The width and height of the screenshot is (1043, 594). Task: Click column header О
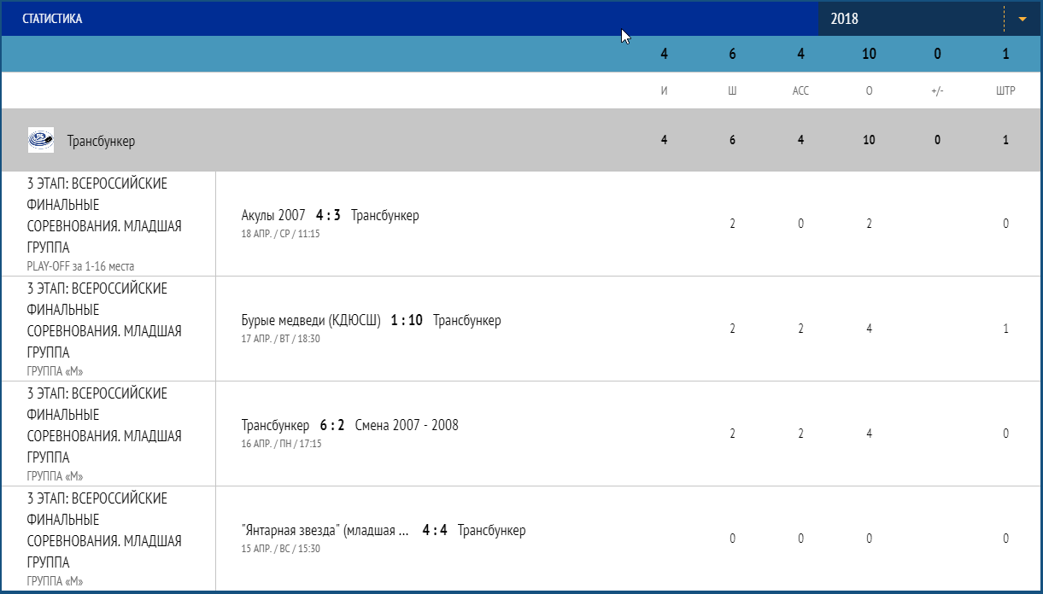point(869,90)
